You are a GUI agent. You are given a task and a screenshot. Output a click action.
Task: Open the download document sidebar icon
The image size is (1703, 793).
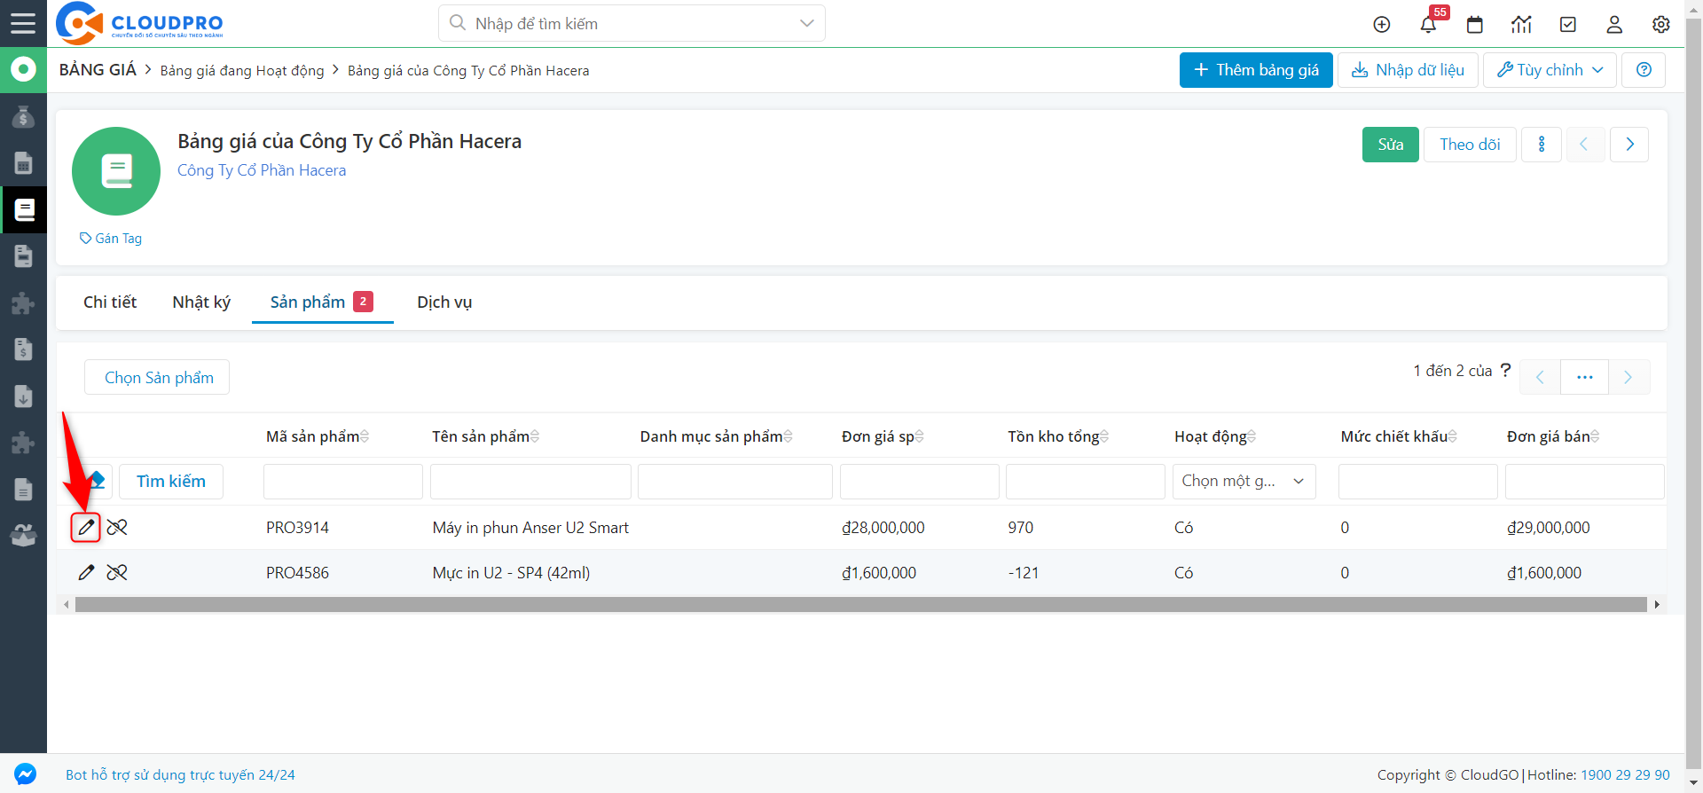click(23, 396)
